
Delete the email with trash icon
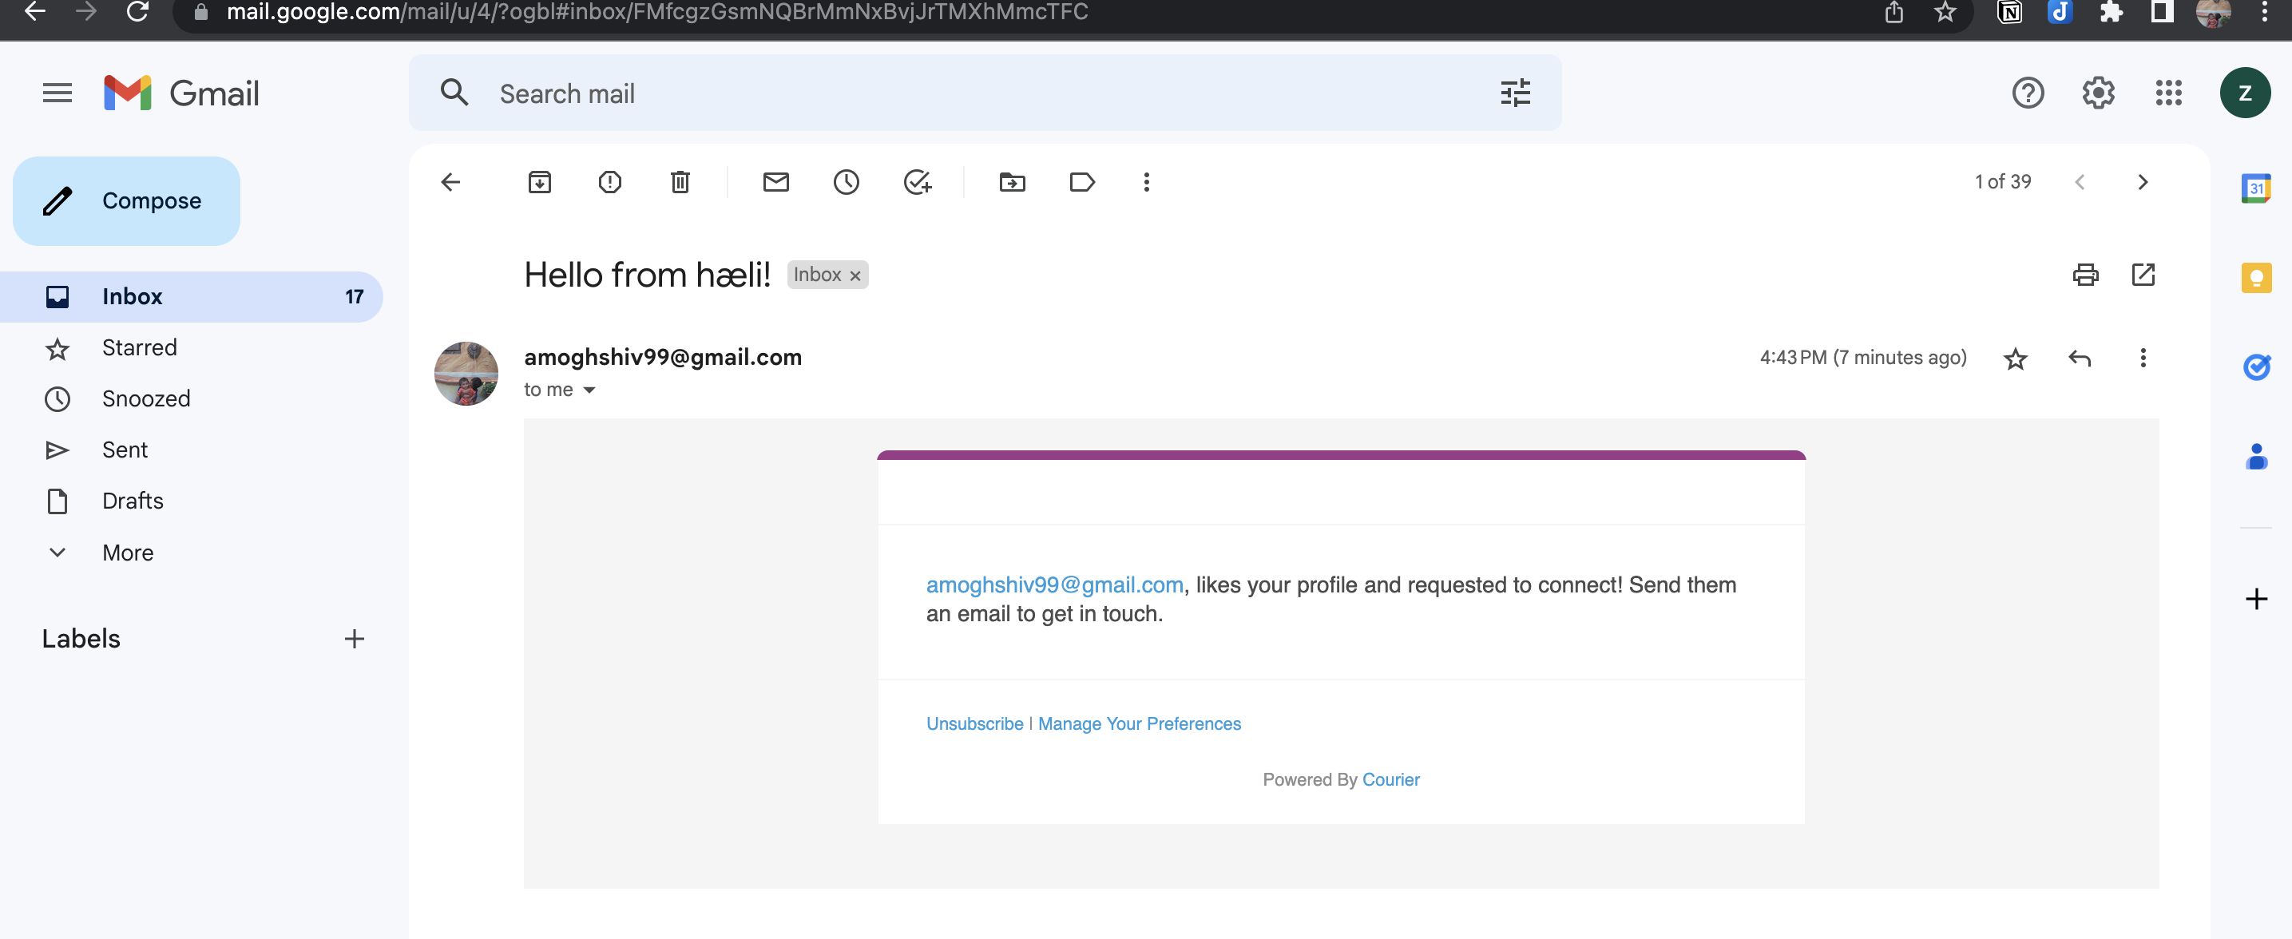[x=680, y=182]
